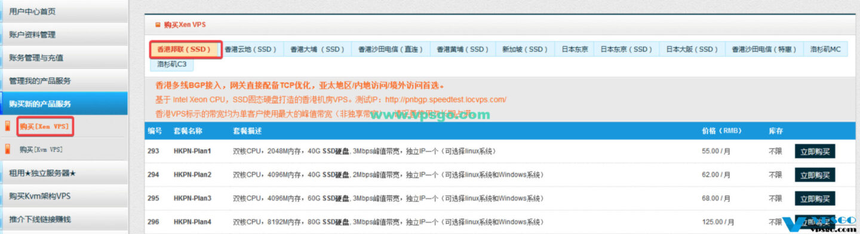This screenshot has height=234, width=860.
Task: Open 推介下线链接赚钱
Action: coord(63,219)
